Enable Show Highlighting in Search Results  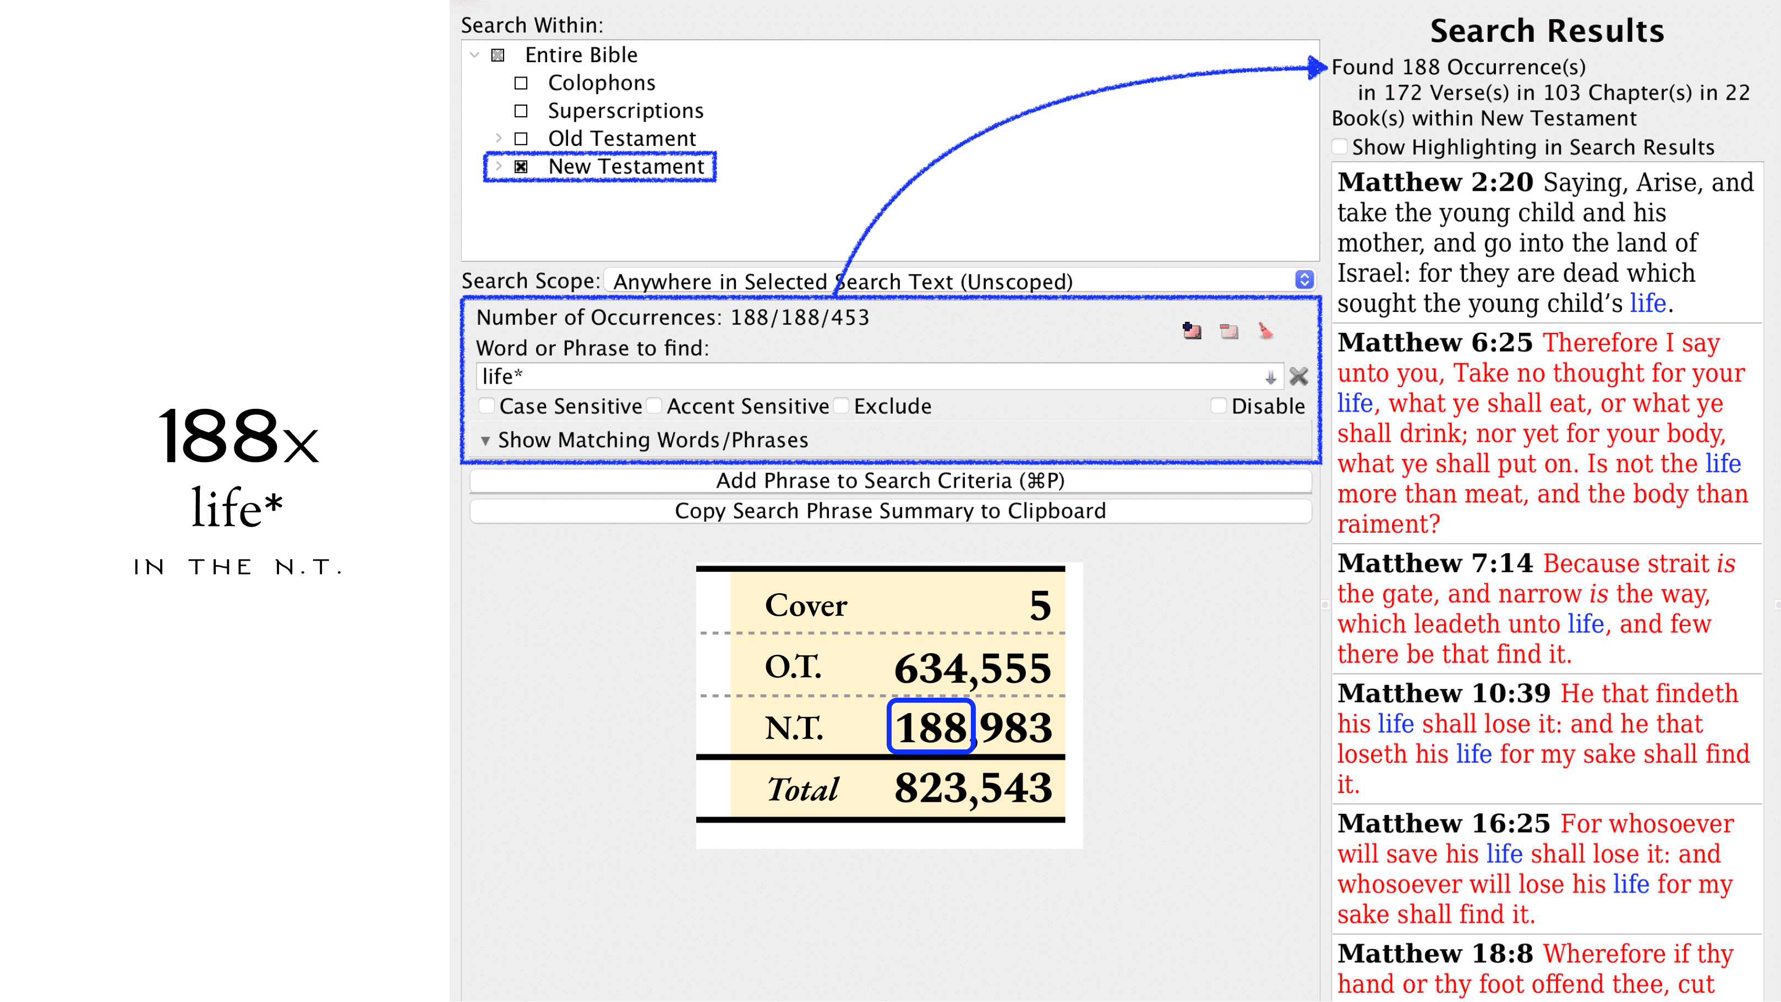click(1340, 146)
